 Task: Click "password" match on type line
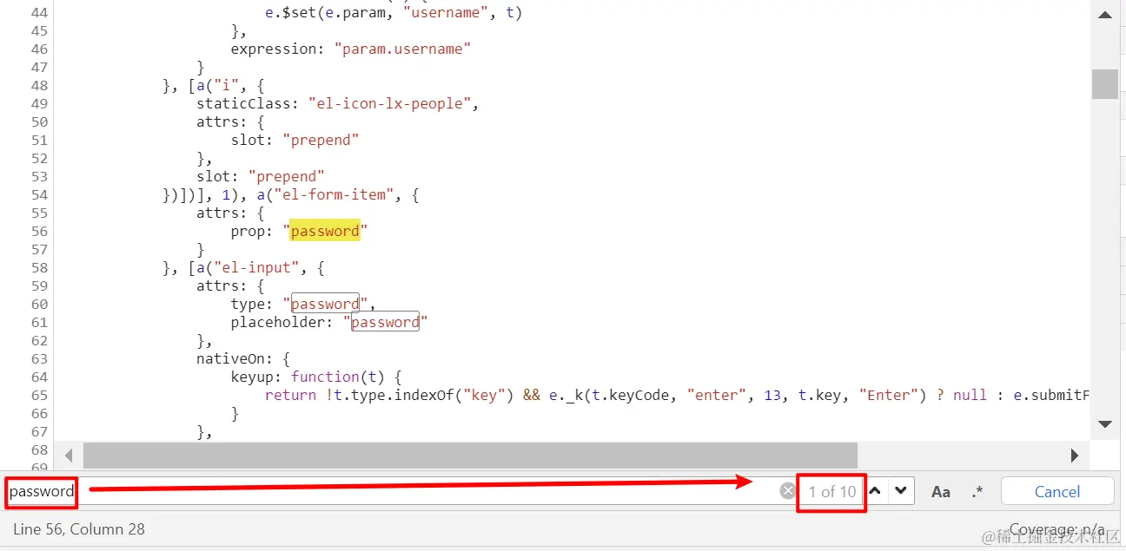click(325, 304)
